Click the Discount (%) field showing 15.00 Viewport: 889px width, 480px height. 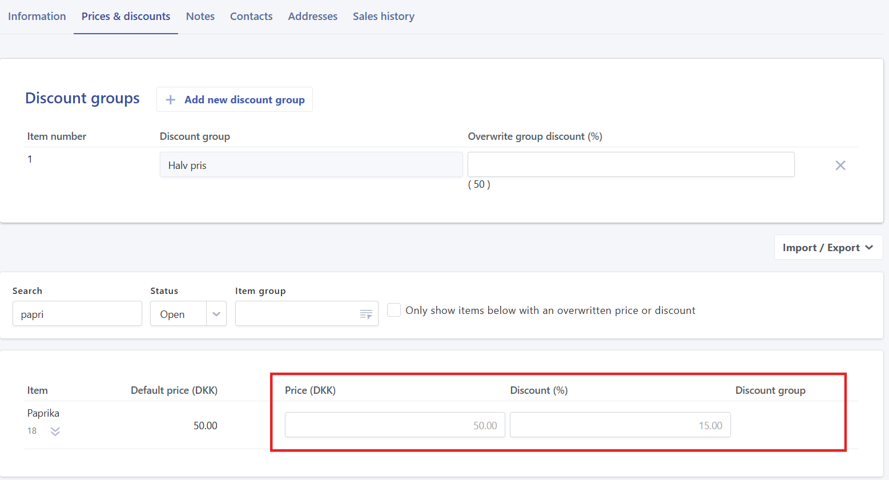pyautogui.click(x=620, y=425)
